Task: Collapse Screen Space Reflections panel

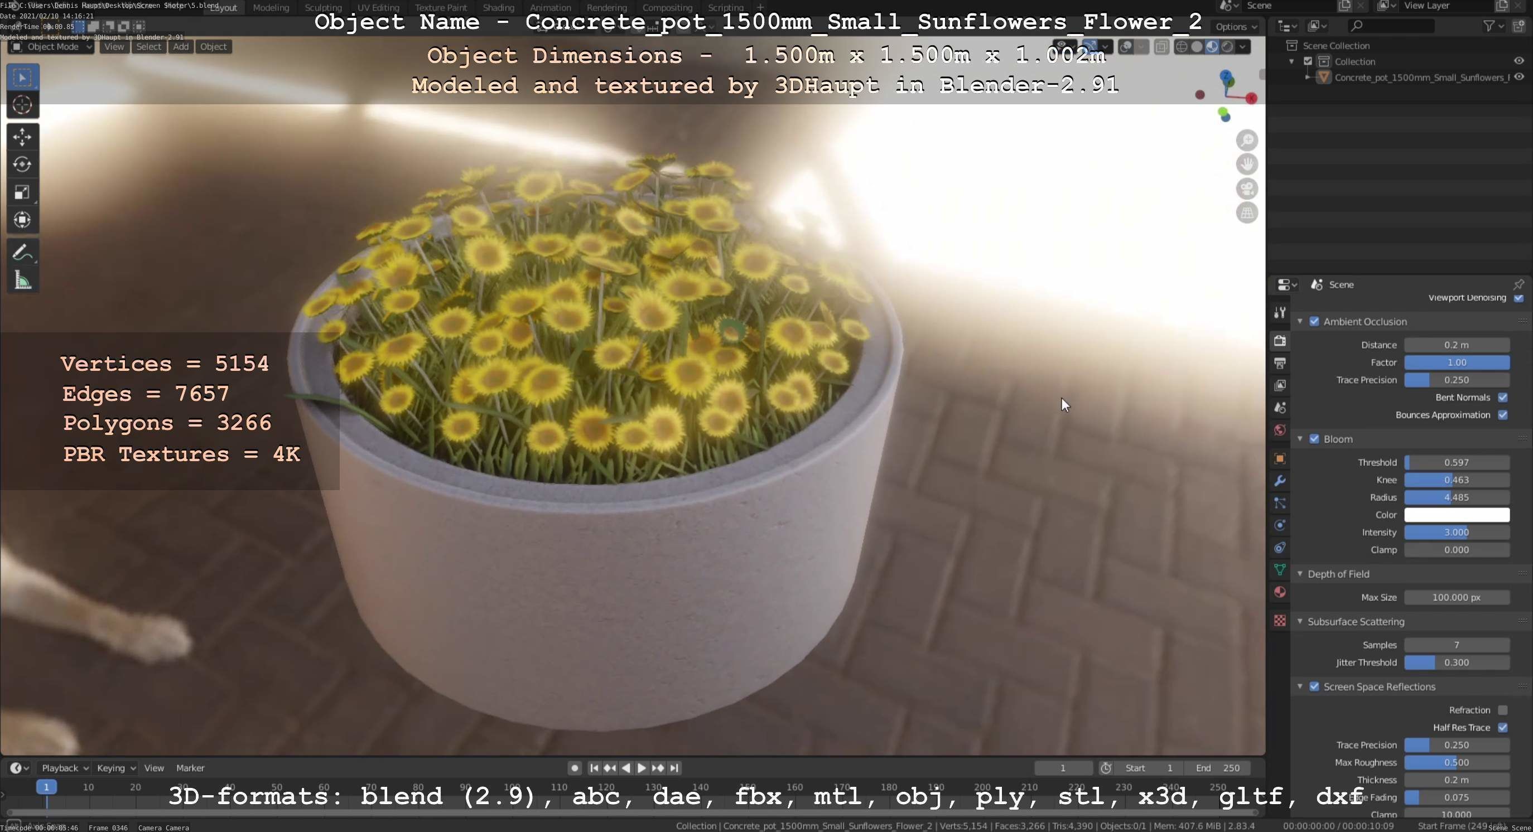Action: 1300,686
